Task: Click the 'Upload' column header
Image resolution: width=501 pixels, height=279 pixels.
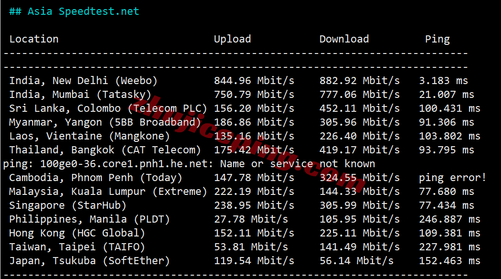Action: coord(232,39)
